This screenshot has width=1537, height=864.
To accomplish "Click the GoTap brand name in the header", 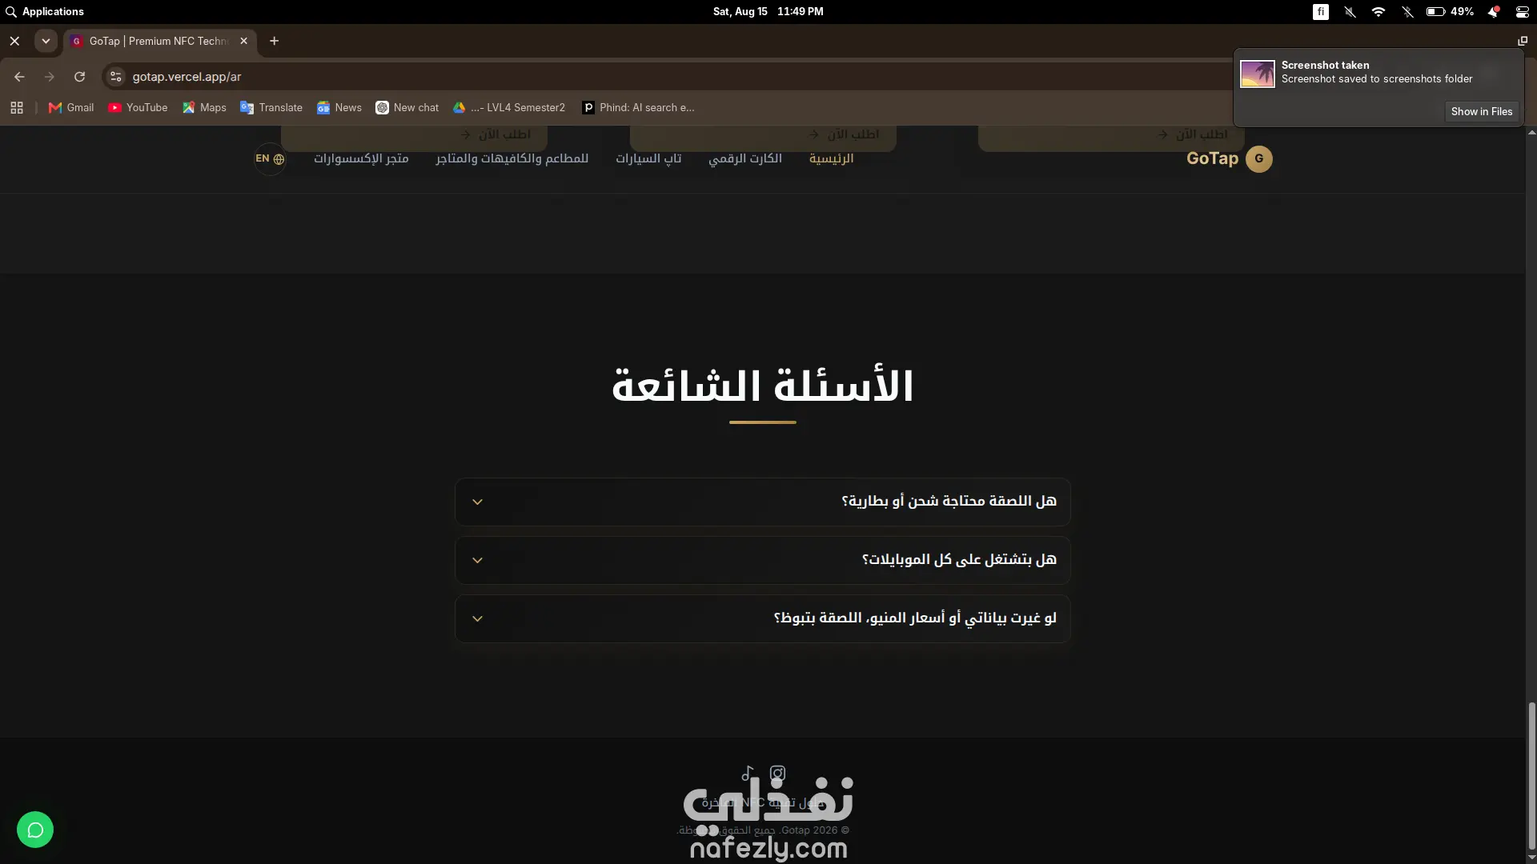I will coord(1212,158).
